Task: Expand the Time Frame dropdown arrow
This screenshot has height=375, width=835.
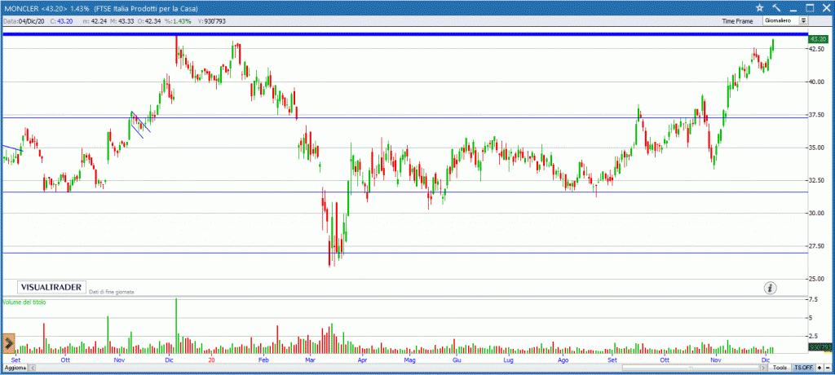Action: click(x=803, y=20)
